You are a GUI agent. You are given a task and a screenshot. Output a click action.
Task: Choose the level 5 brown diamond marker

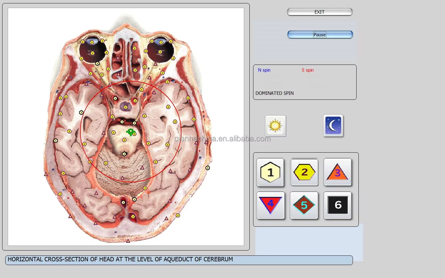point(304,205)
